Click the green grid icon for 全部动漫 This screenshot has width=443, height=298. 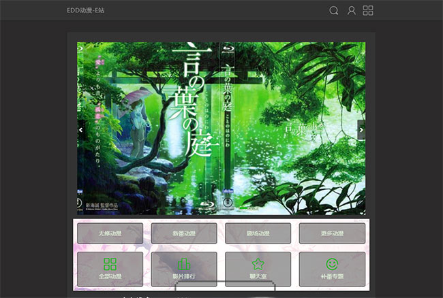point(110,264)
